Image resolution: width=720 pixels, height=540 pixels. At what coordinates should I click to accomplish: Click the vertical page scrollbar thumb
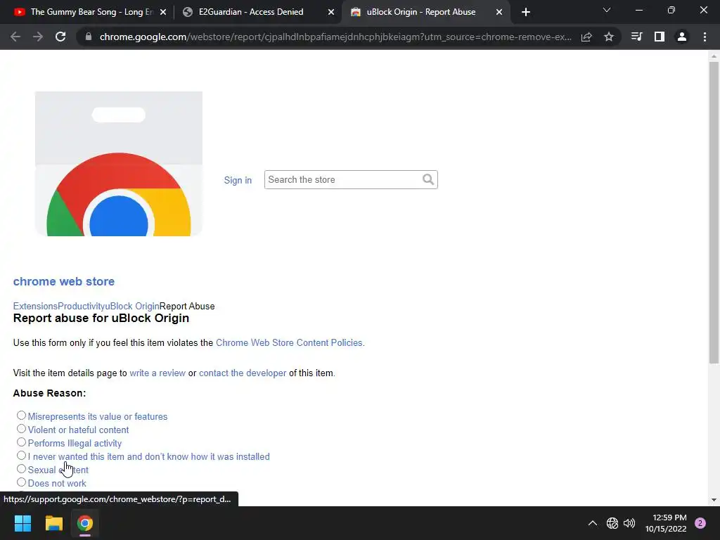point(714,212)
